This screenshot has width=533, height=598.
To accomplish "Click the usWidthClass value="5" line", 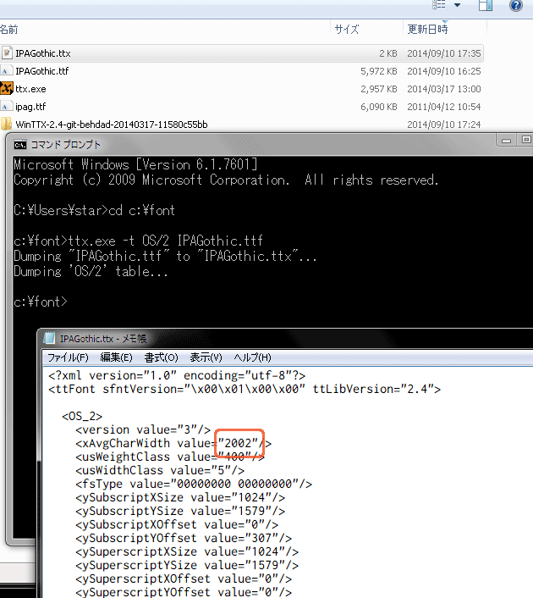I will (160, 471).
